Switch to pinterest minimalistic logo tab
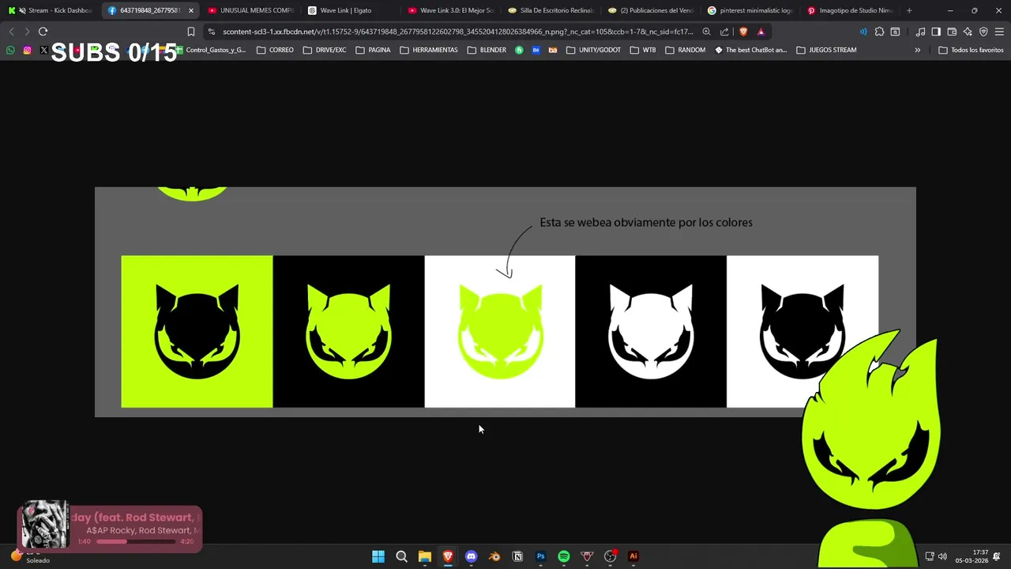Screen dimensions: 1011x569 [x=750, y=10]
